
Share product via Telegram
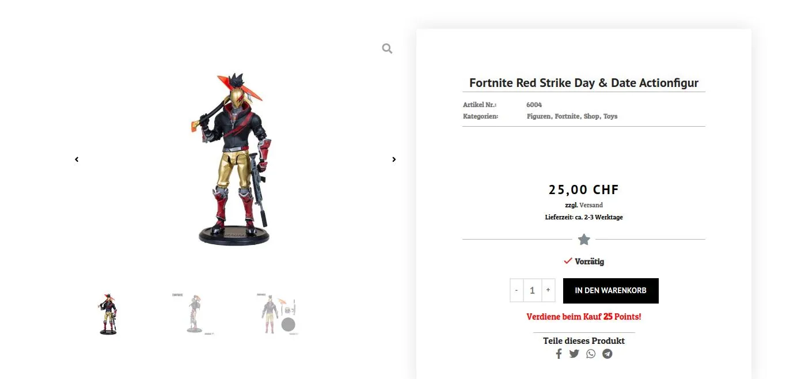[x=607, y=354]
